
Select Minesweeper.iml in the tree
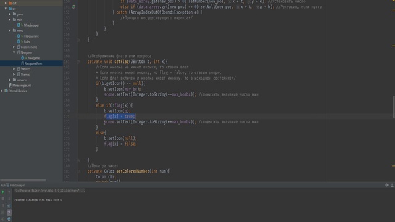tap(22, 85)
